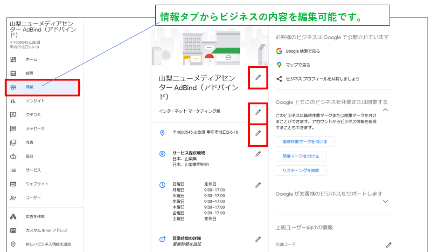Click the 営業時間を追加 text
This screenshot has width=432, height=252.
[x=187, y=244]
